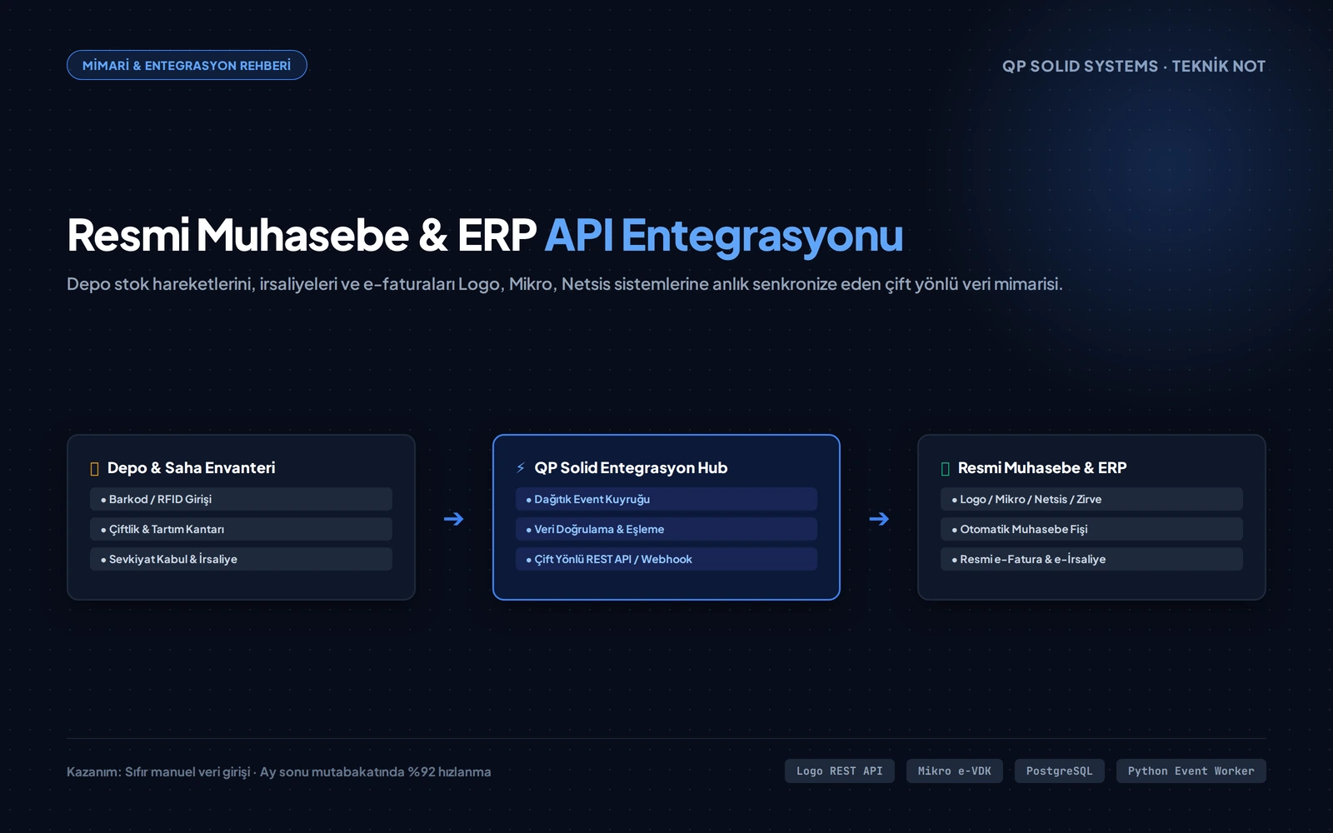Select the Otomatik Muhasebe Fişi row
Viewport: 1333px width, 833px height.
pos(1091,529)
